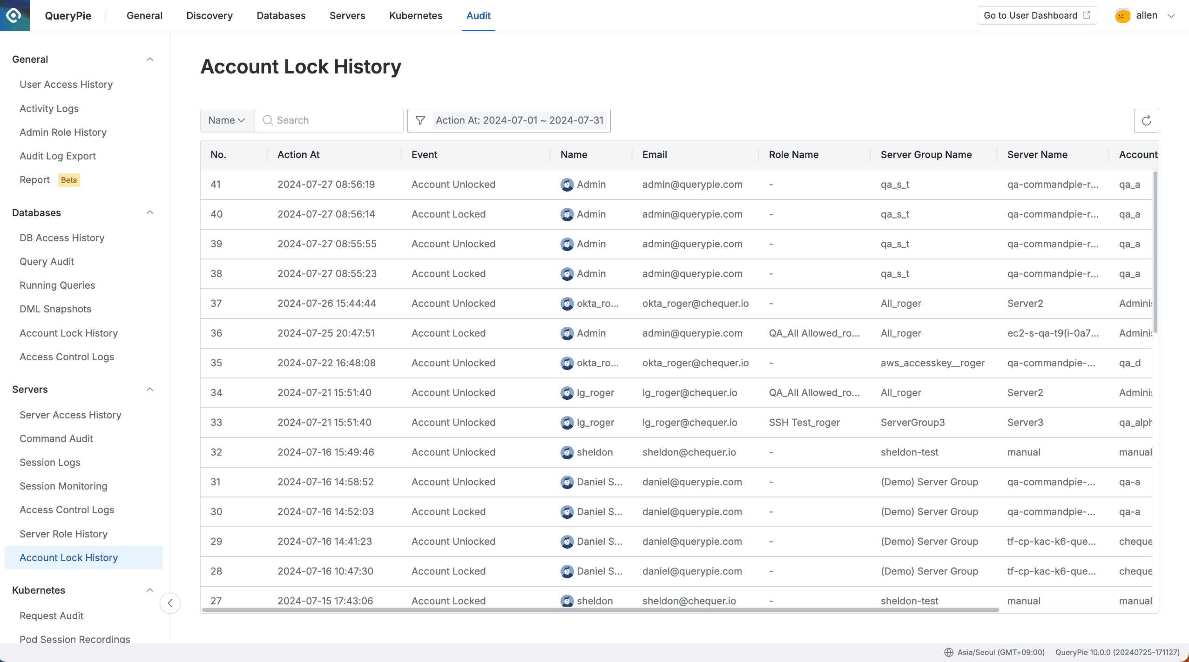Click the external link icon on Go to User Dashboard

pos(1087,15)
